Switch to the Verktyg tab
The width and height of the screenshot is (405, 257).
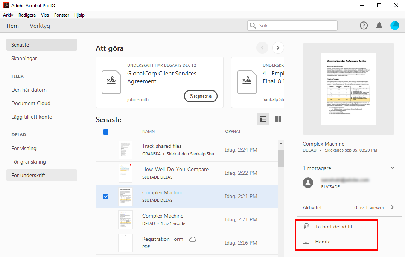click(40, 26)
